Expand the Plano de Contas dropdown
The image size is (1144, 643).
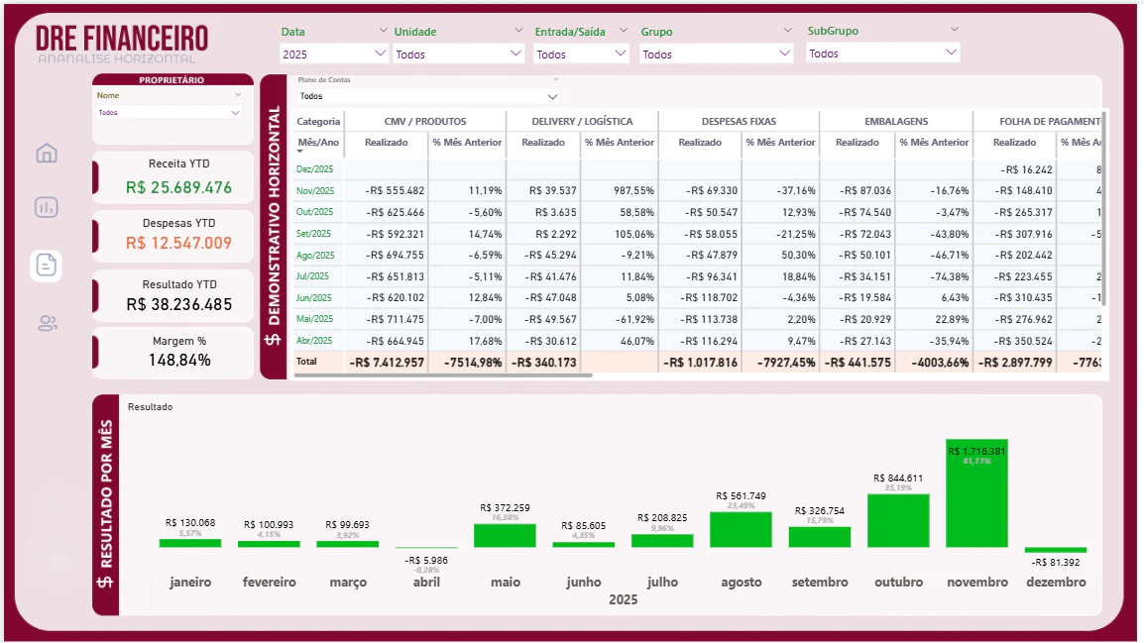click(428, 96)
